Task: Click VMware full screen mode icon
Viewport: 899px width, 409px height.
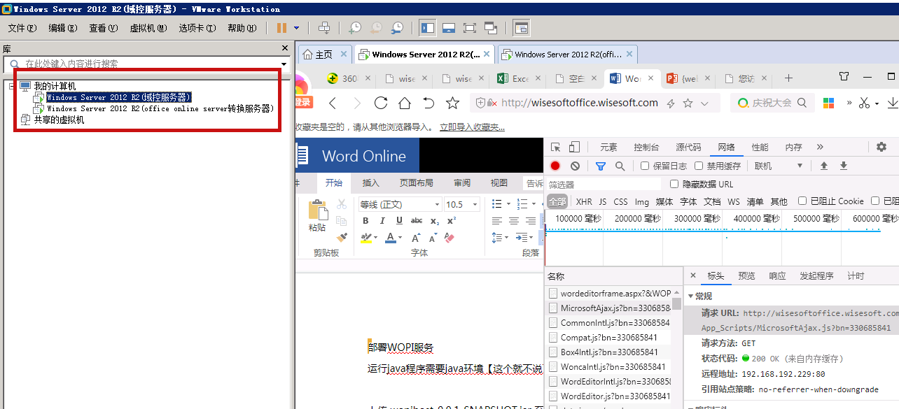Action: pos(470,28)
